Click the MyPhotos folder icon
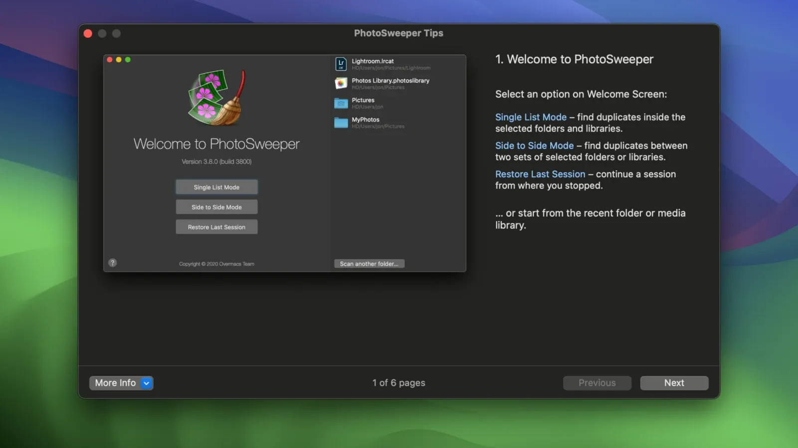Screen dimensions: 798x448 point(341,122)
